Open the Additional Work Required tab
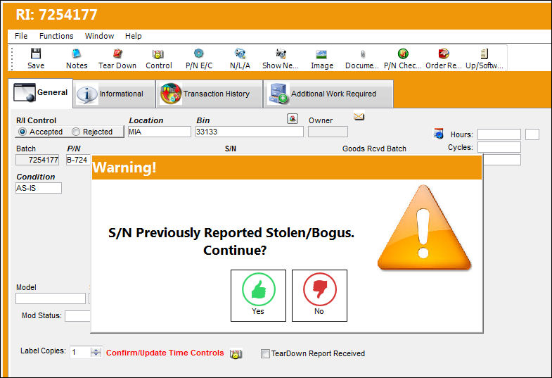This screenshot has height=378, width=552. coord(328,94)
